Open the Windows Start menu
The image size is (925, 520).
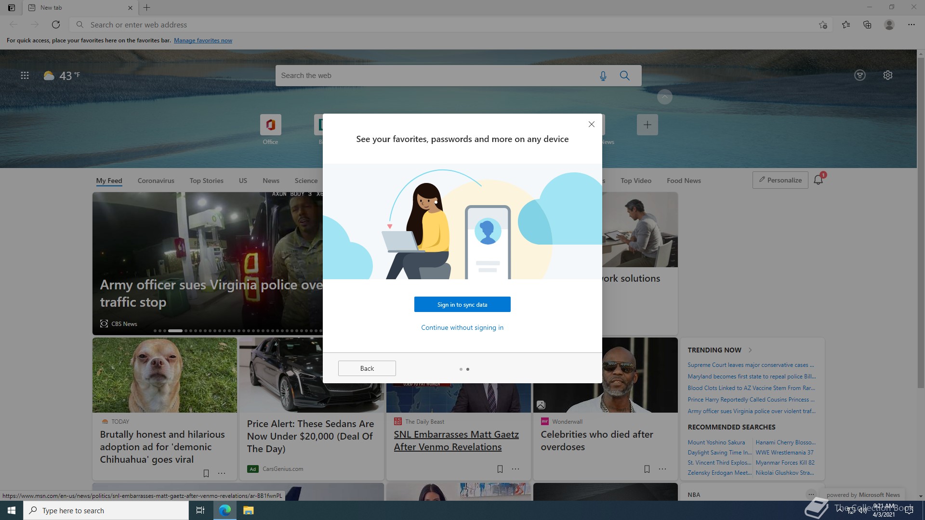click(12, 510)
